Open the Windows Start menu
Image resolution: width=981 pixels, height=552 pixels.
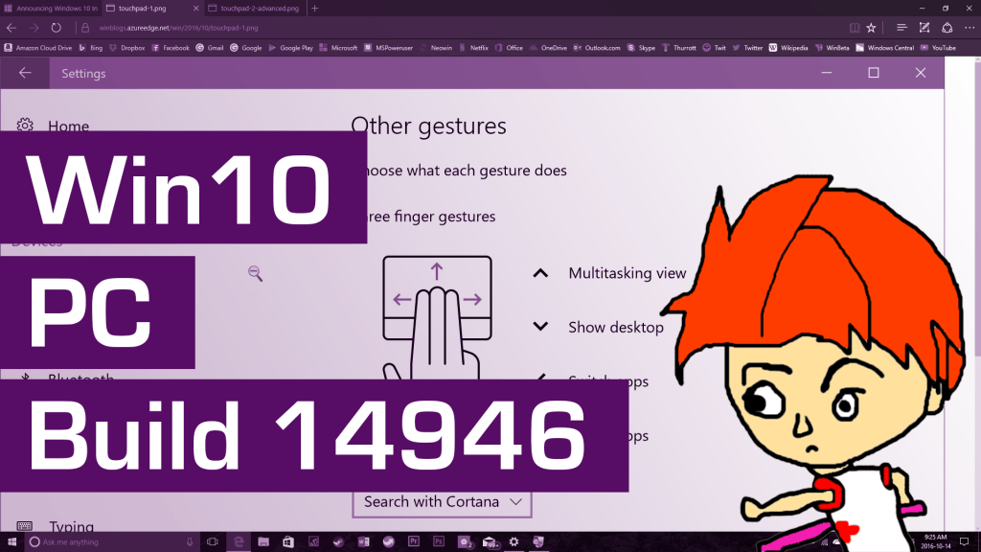click(11, 542)
